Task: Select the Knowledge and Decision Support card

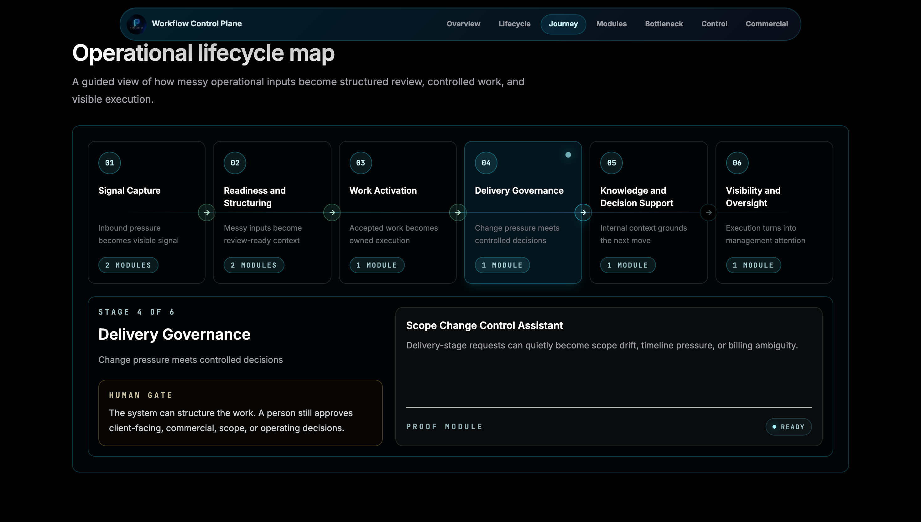Action: (649, 212)
